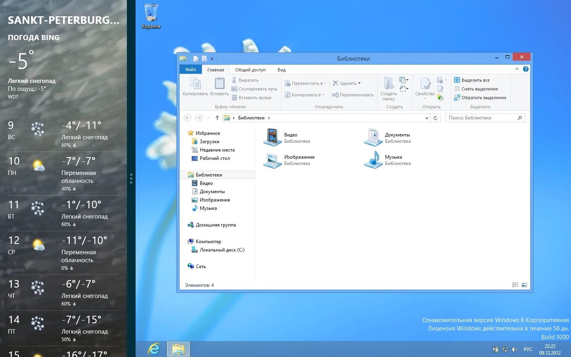Open the Документы library item

point(388,138)
